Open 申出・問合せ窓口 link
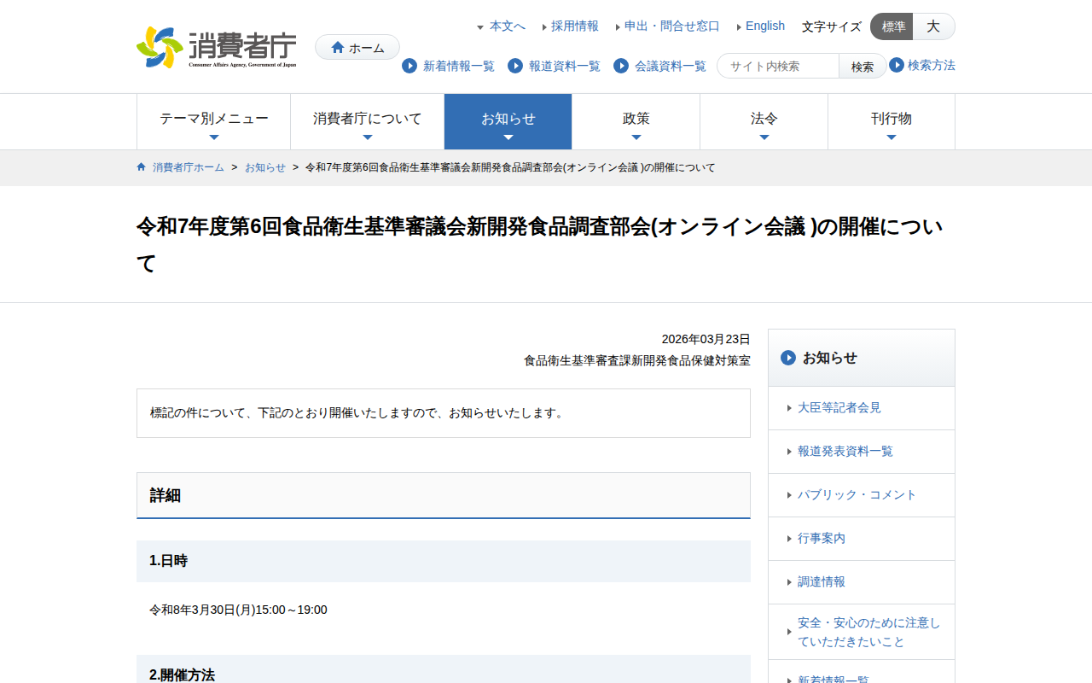This screenshot has height=683, width=1092. point(672,26)
